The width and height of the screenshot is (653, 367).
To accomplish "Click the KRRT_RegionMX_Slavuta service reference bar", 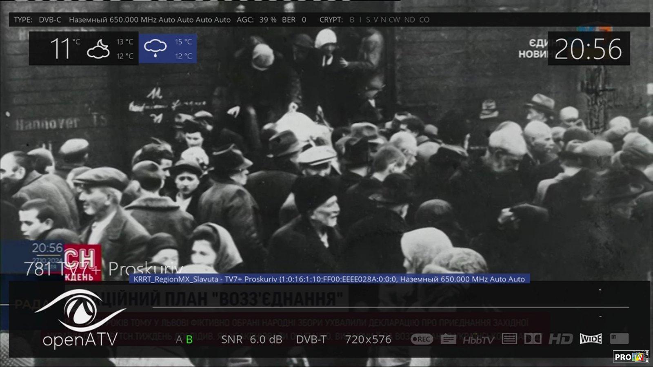I will pos(329,279).
